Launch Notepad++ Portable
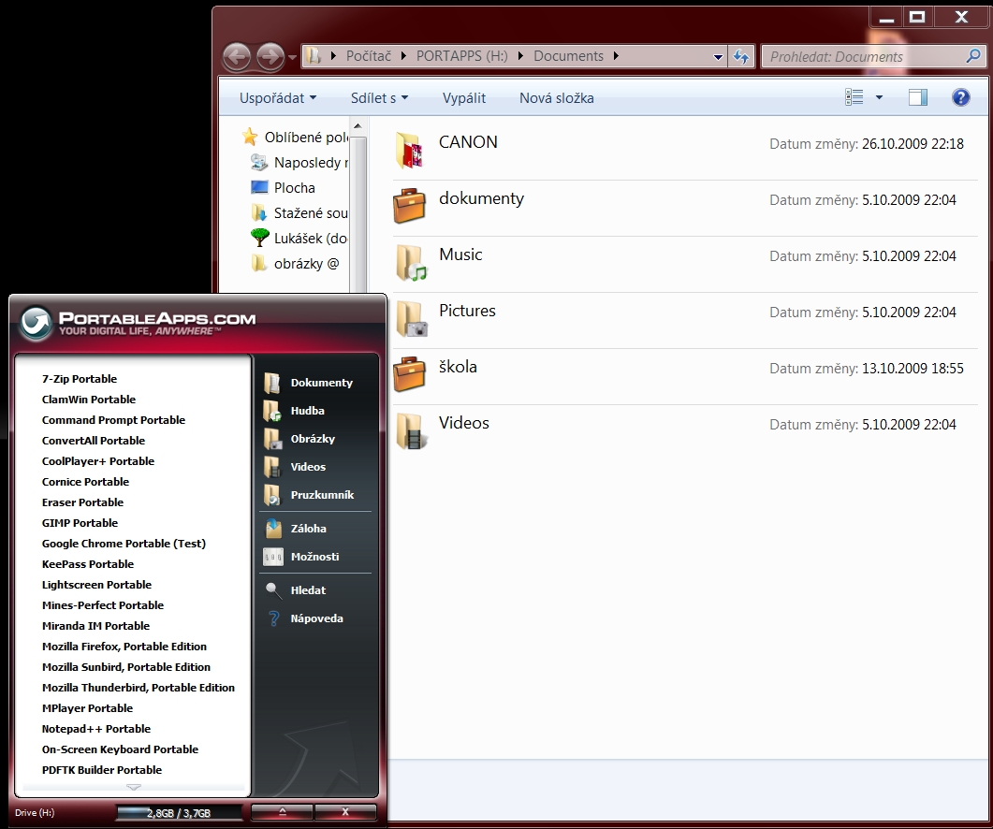The width and height of the screenshot is (993, 829). click(96, 729)
